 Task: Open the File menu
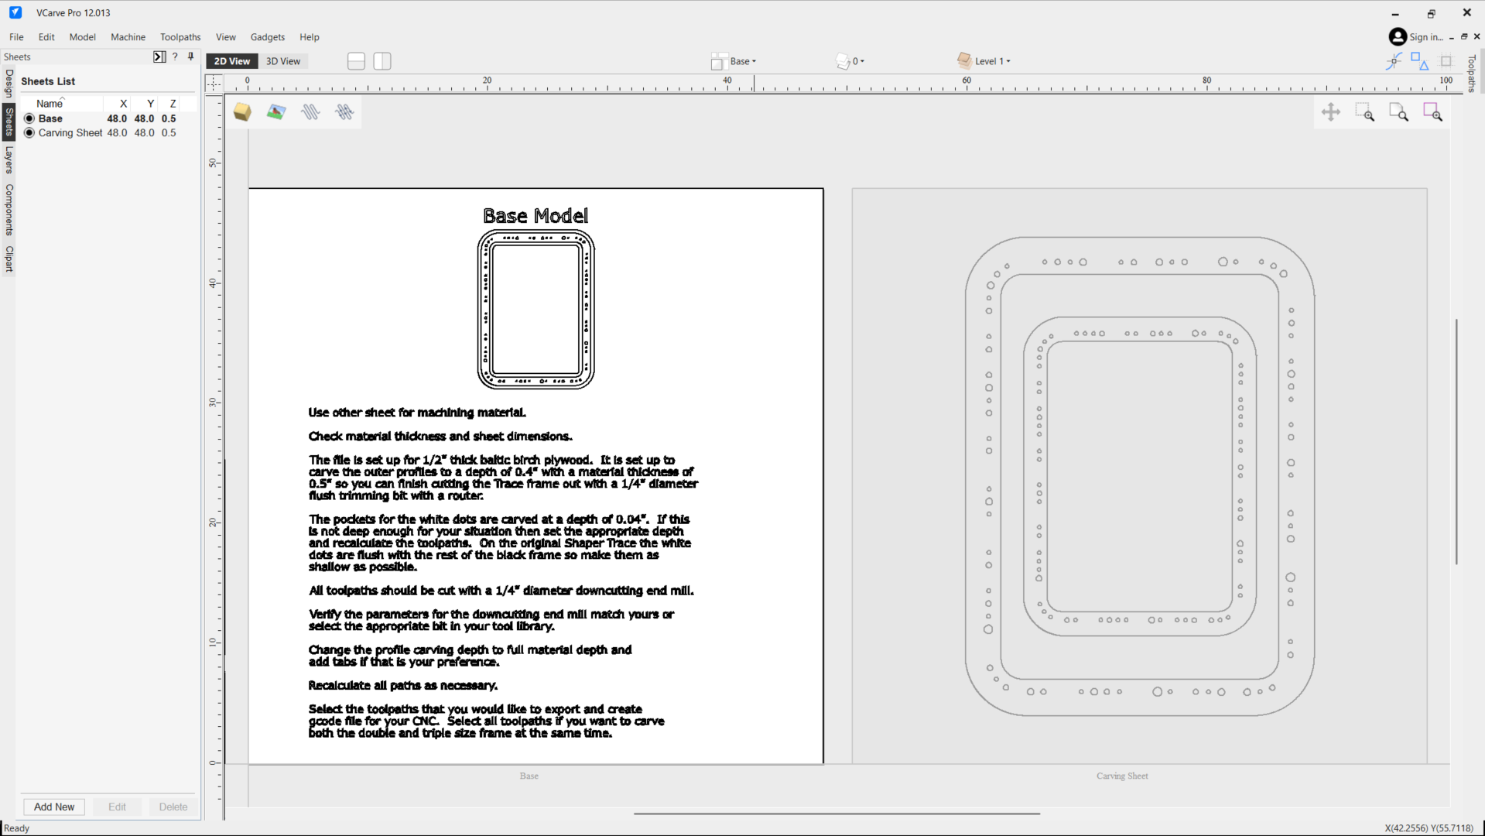click(16, 37)
